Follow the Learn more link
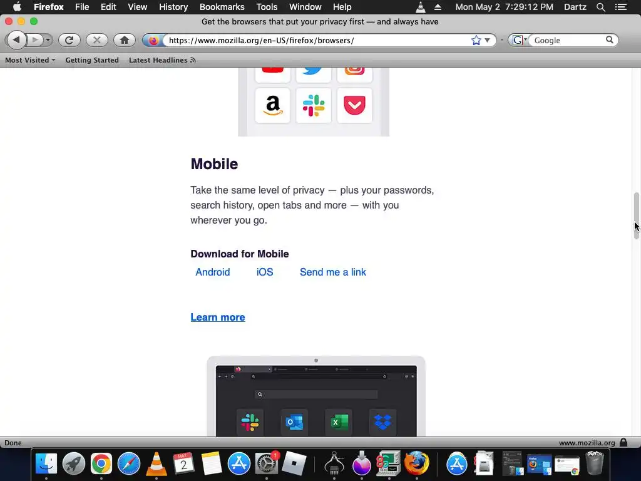The width and height of the screenshot is (641, 481). [218, 317]
